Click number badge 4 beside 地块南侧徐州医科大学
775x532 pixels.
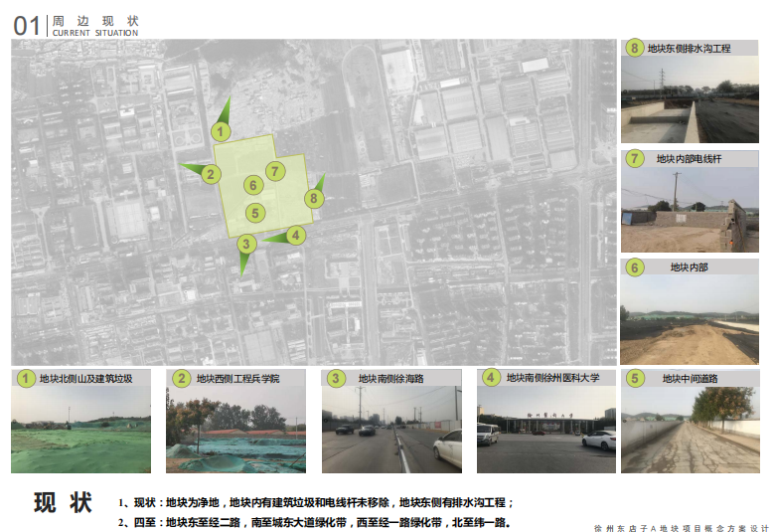(490, 378)
